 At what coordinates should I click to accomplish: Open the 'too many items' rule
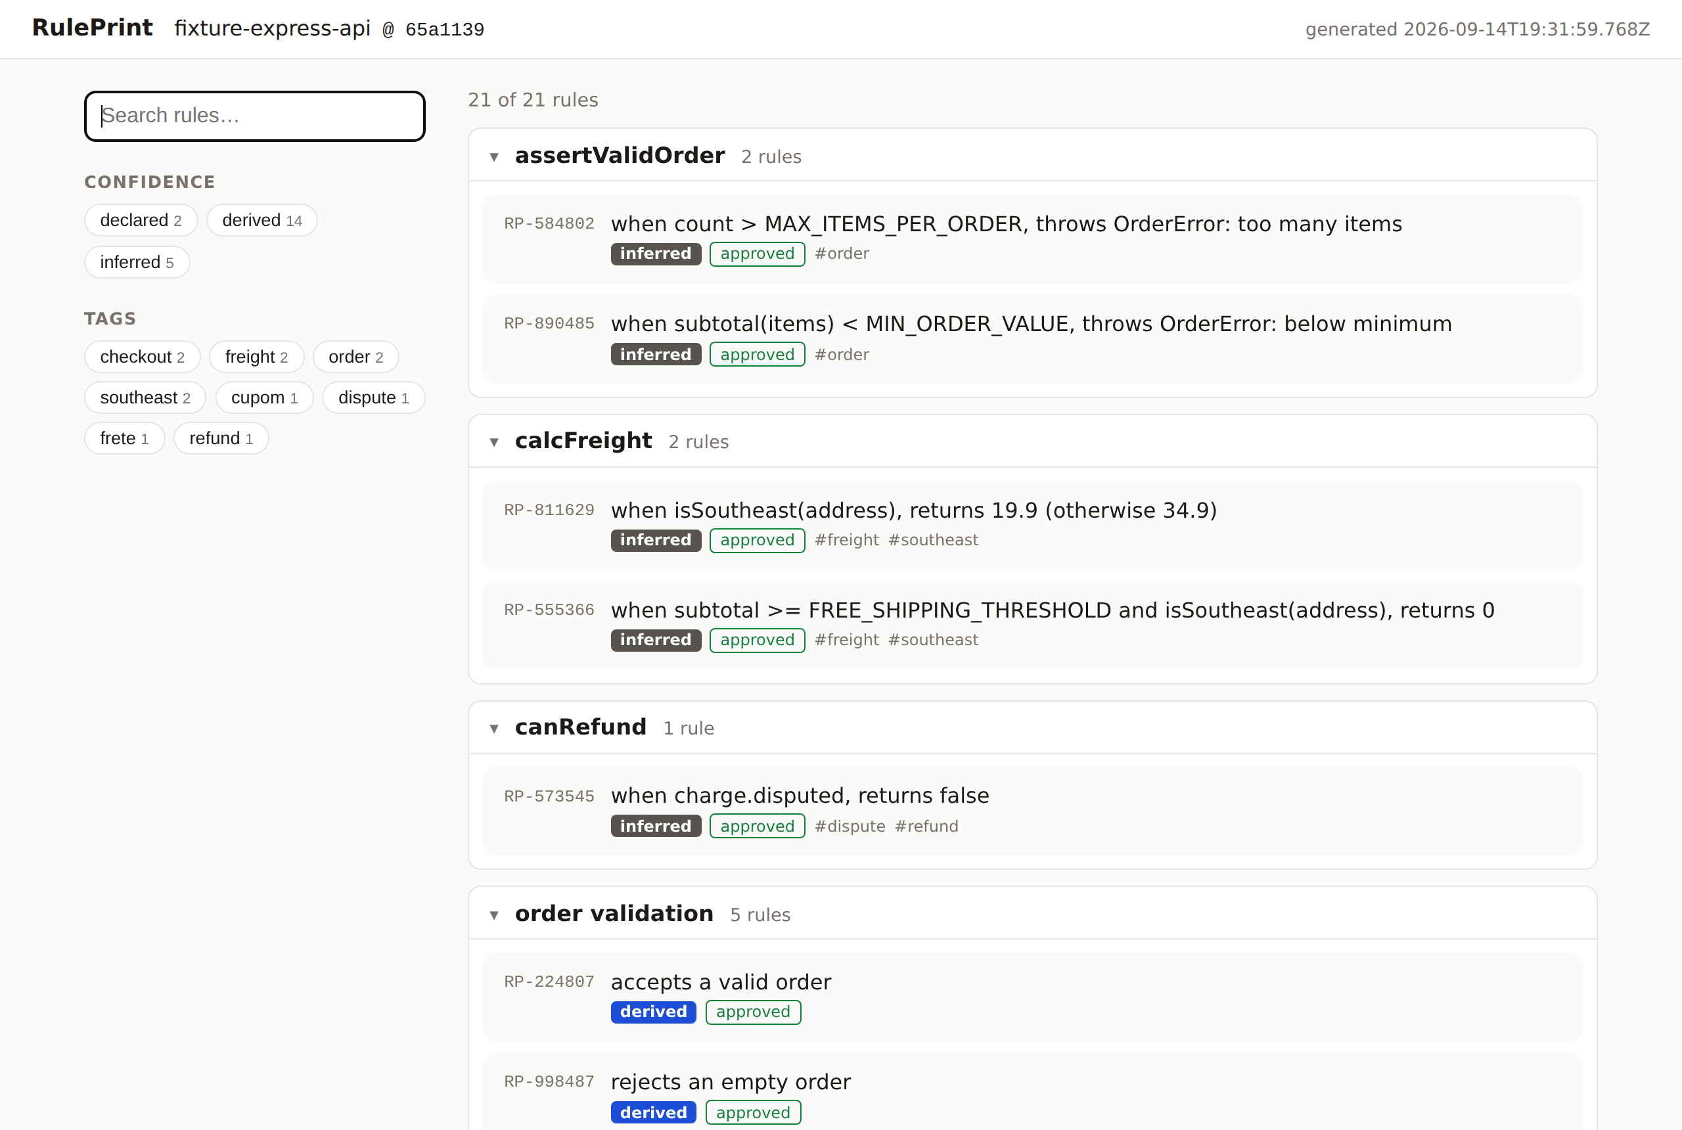click(1006, 224)
